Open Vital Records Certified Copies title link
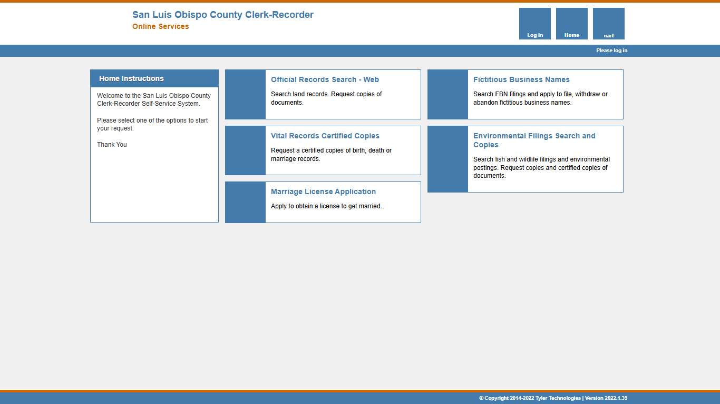Viewport: 720px width, 404px height. click(325, 136)
